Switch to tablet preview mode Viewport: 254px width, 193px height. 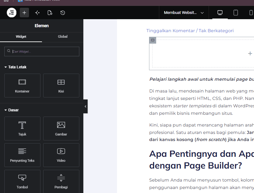[235, 12]
